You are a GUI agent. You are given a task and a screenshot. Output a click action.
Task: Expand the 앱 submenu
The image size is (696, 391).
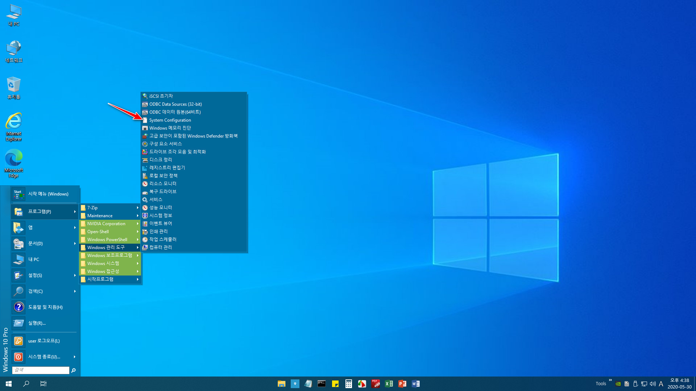pos(45,227)
